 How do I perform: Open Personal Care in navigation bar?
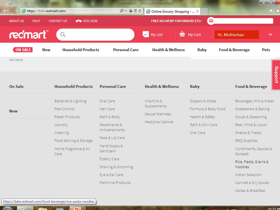point(126,50)
